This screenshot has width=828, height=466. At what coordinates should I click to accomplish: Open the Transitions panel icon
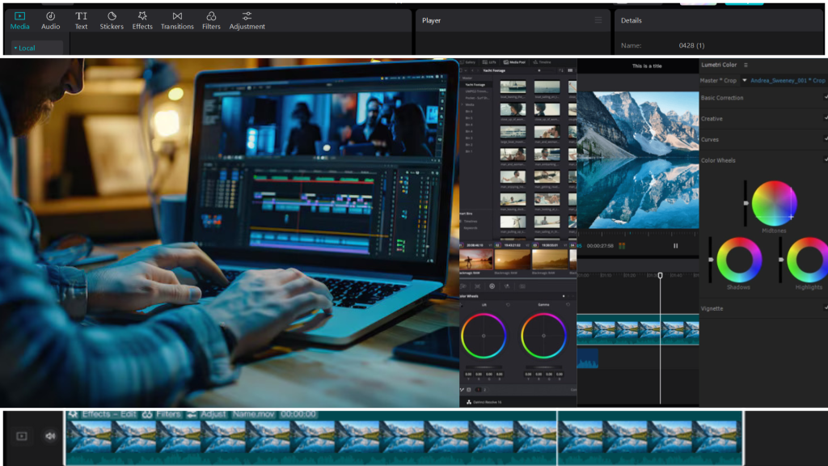pyautogui.click(x=177, y=16)
